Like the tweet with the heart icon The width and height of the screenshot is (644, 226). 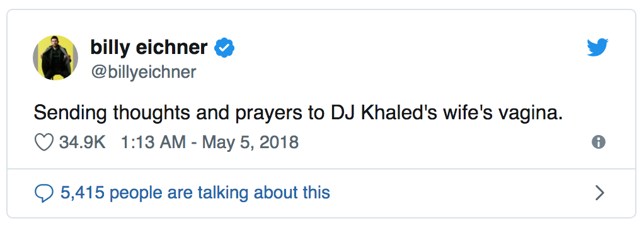pos(44,143)
